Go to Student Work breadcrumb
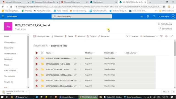Viewport: 176px width, 99px height. [40, 46]
